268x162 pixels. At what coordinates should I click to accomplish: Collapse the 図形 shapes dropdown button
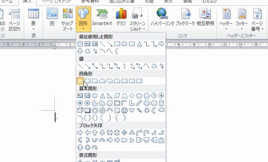click(84, 19)
